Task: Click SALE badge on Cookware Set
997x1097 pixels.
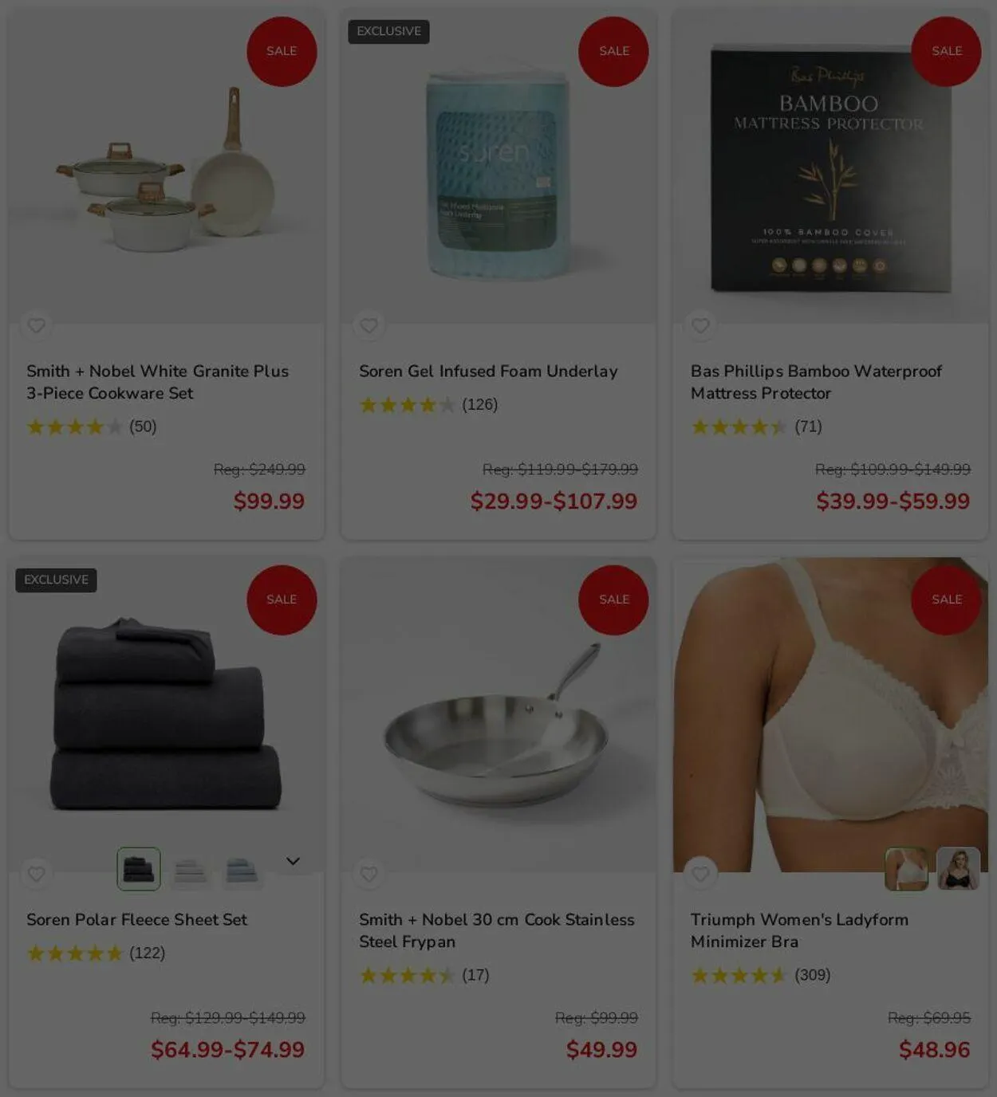Action: [x=282, y=51]
